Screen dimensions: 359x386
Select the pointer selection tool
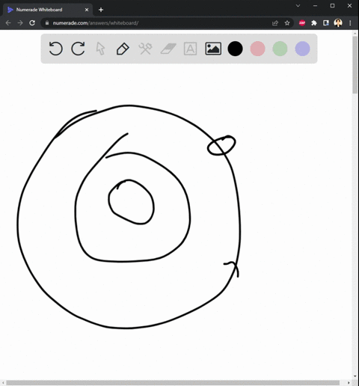[x=100, y=49]
